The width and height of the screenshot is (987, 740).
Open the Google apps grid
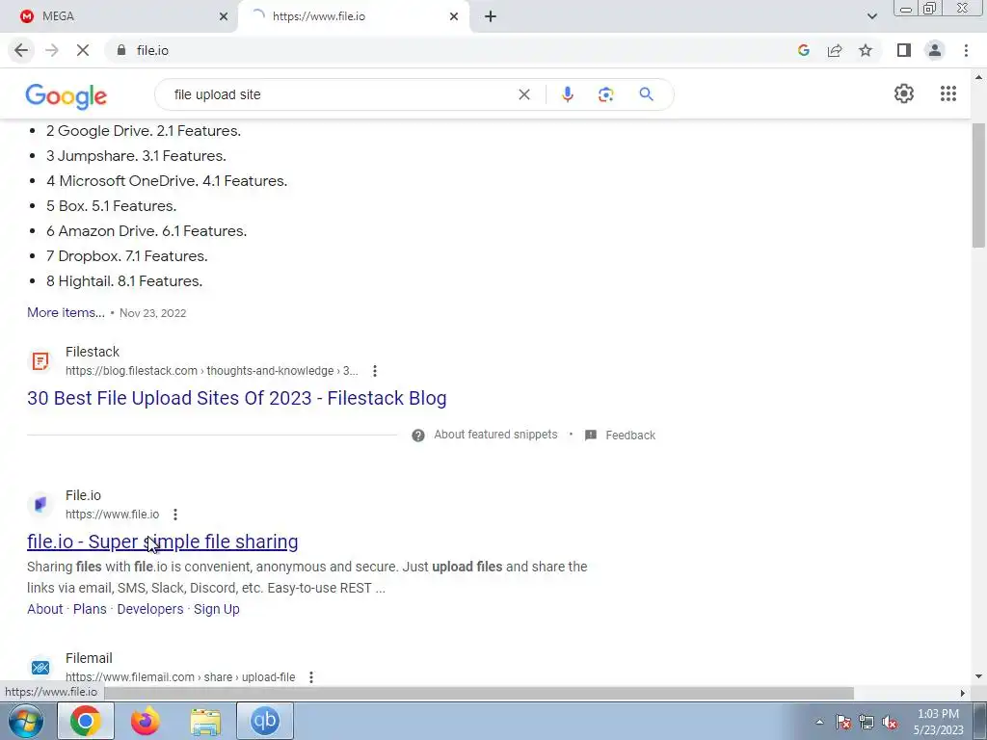(x=948, y=93)
